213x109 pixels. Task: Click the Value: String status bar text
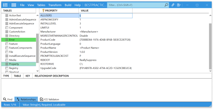[44, 105]
